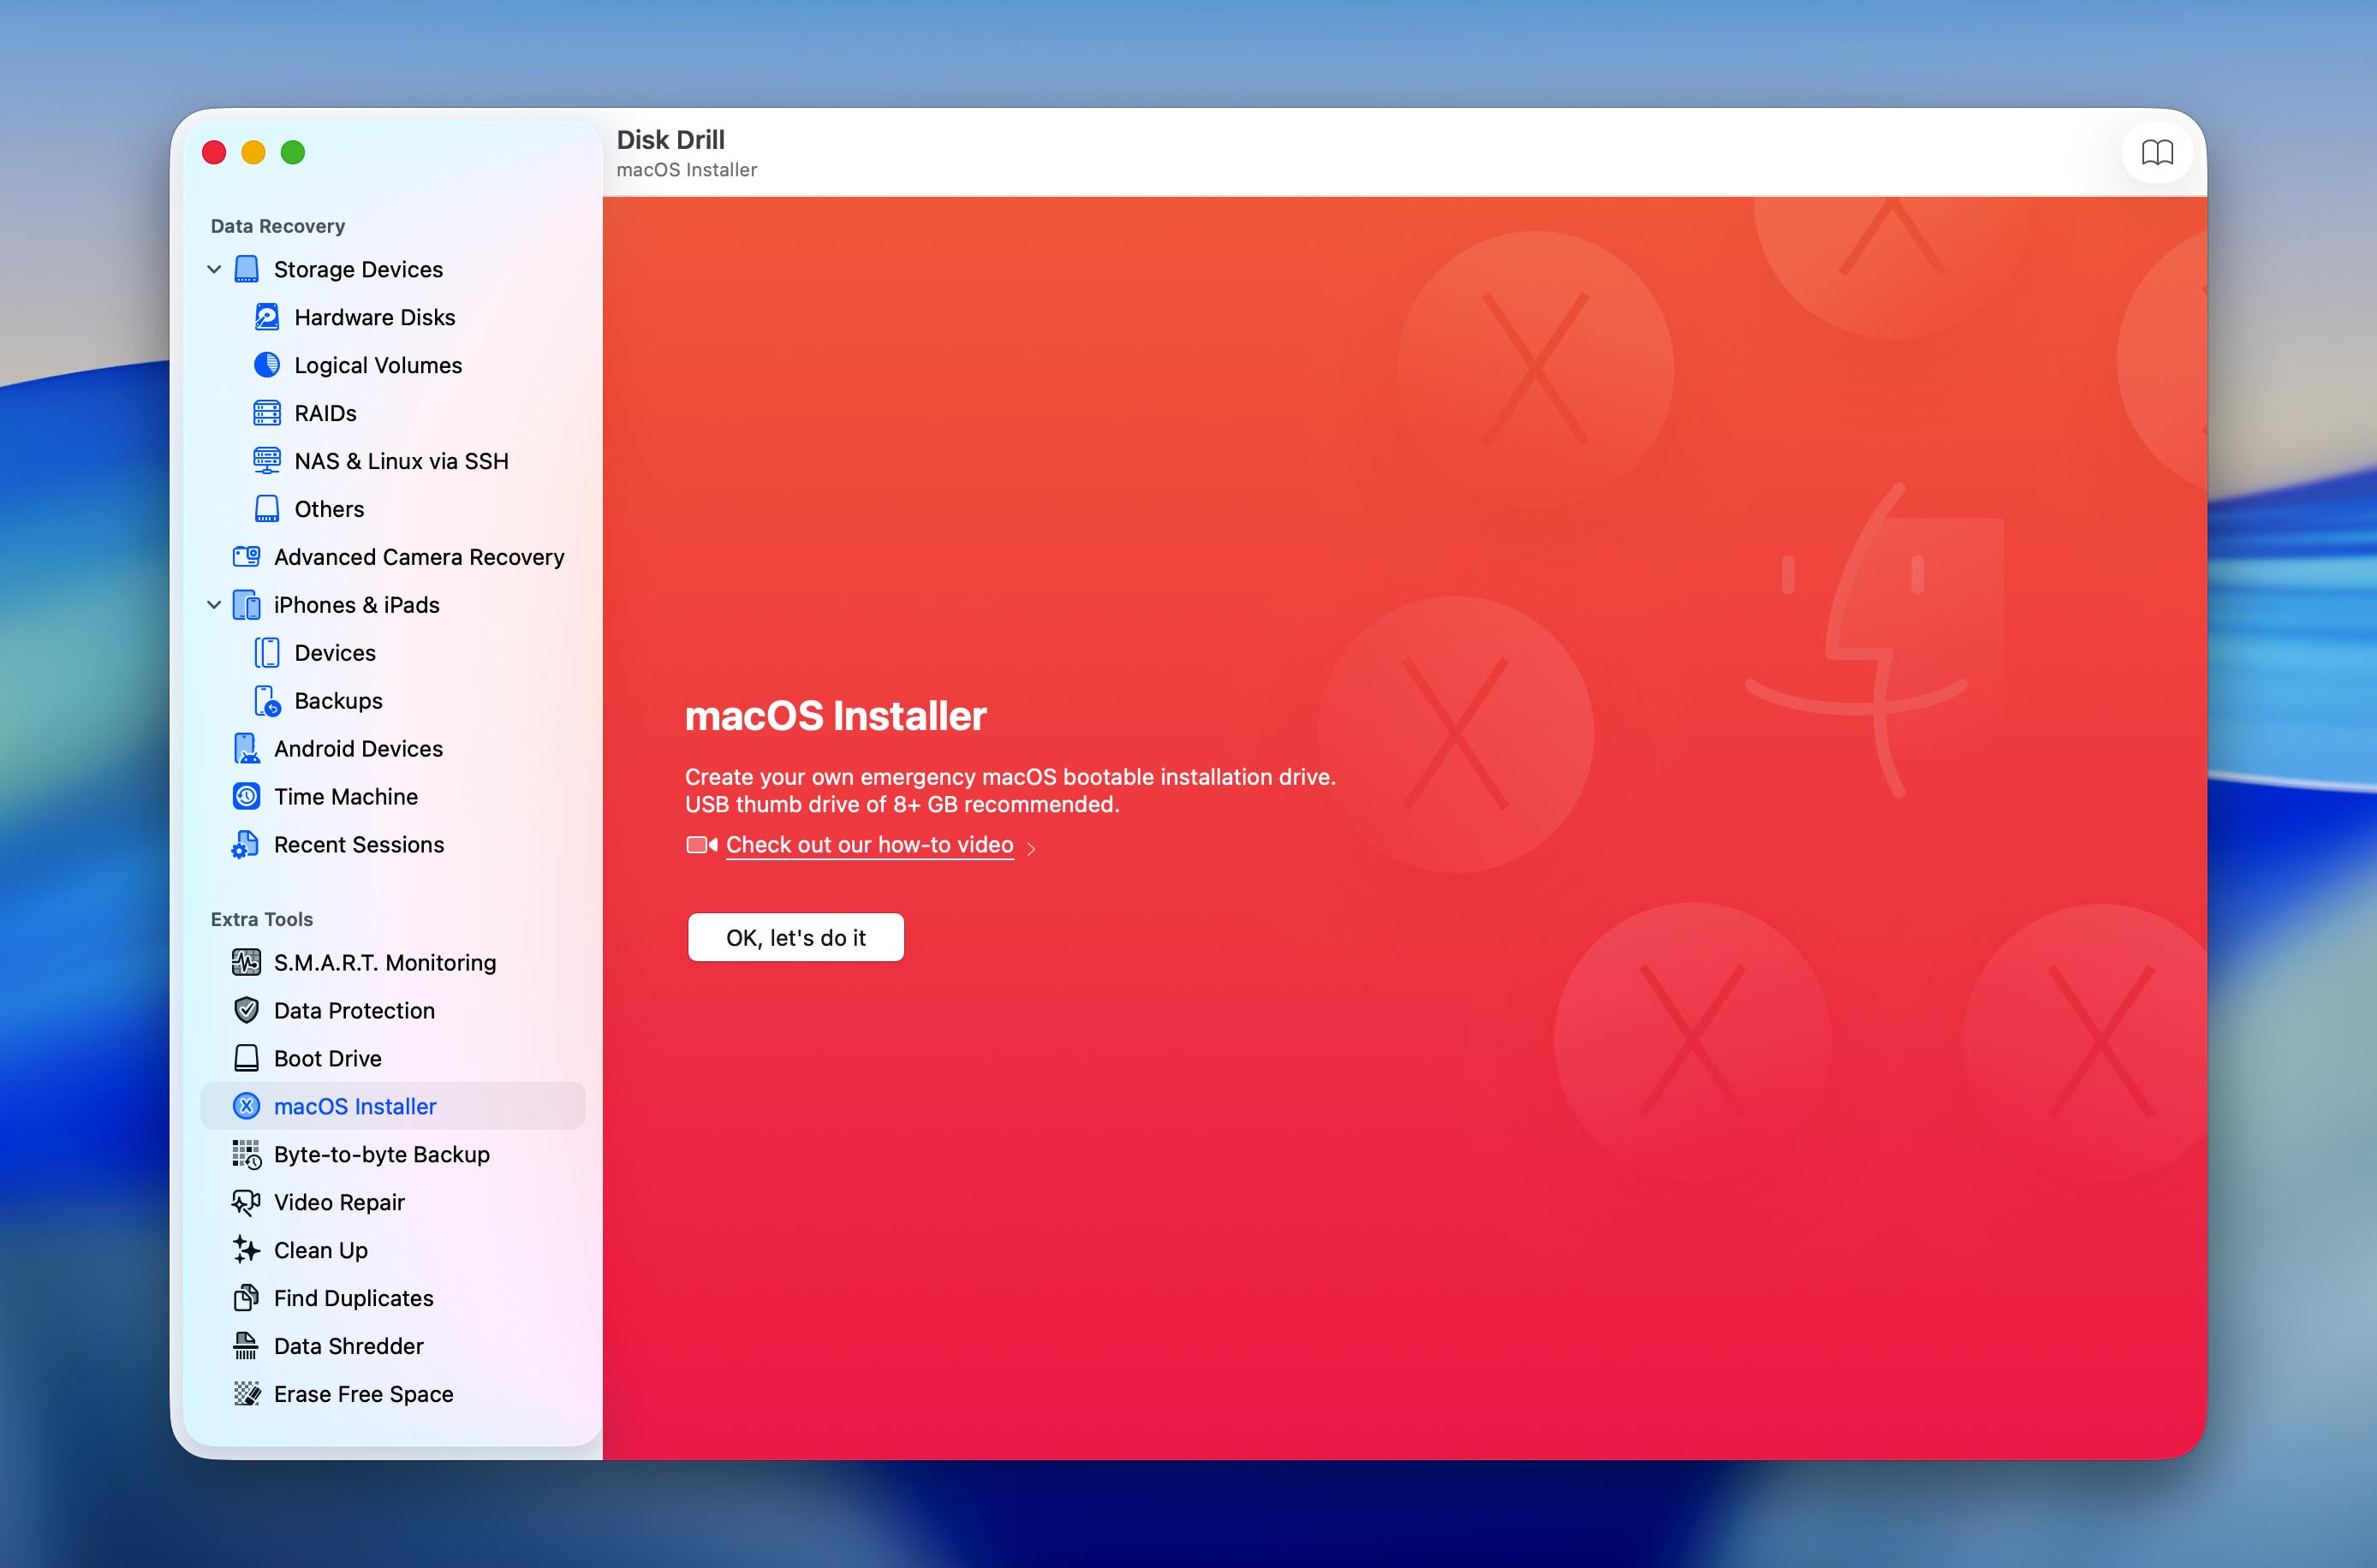The height and width of the screenshot is (1568, 2377).
Task: Select Boot Drive in Extra Tools
Action: [x=393, y=1059]
